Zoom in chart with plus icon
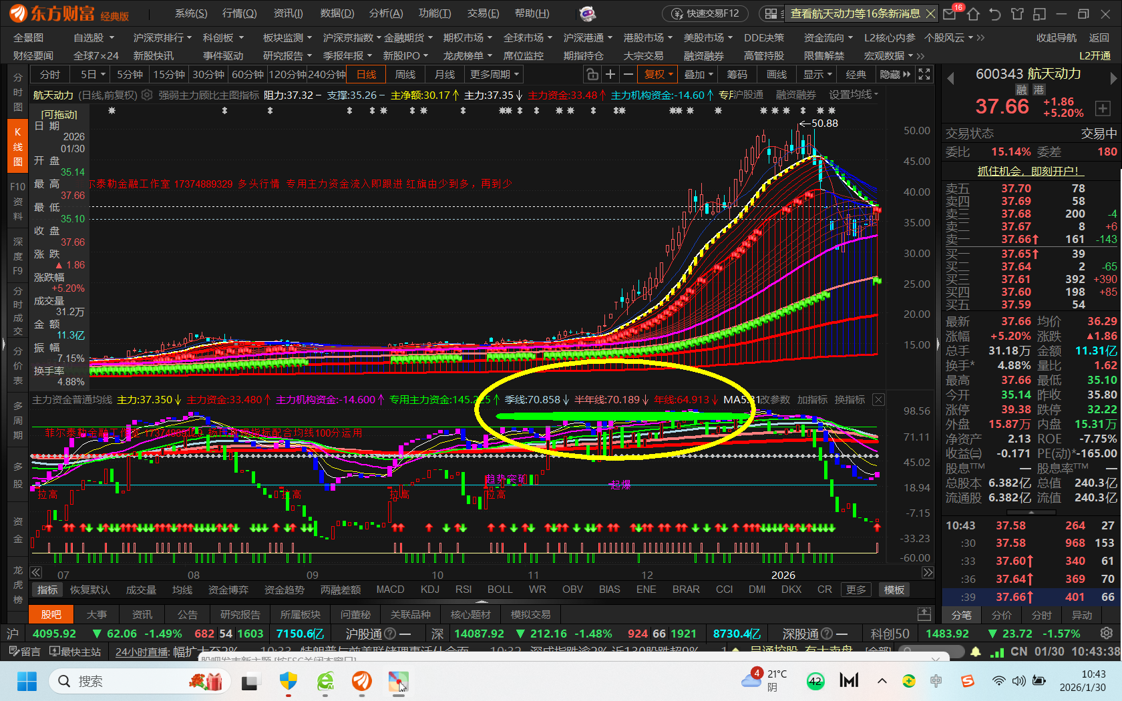 point(610,75)
